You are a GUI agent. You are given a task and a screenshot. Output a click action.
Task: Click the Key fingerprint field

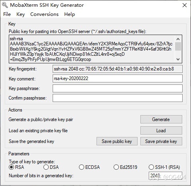(x=118, y=69)
